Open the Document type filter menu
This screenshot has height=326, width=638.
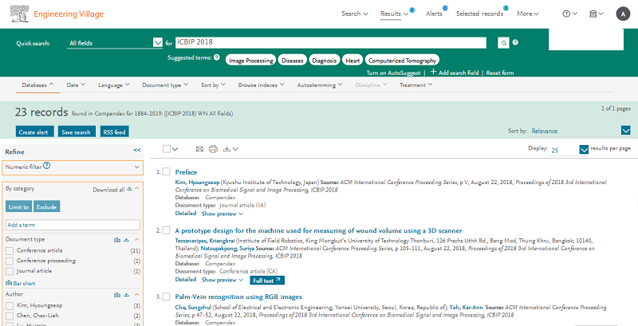[165, 84]
